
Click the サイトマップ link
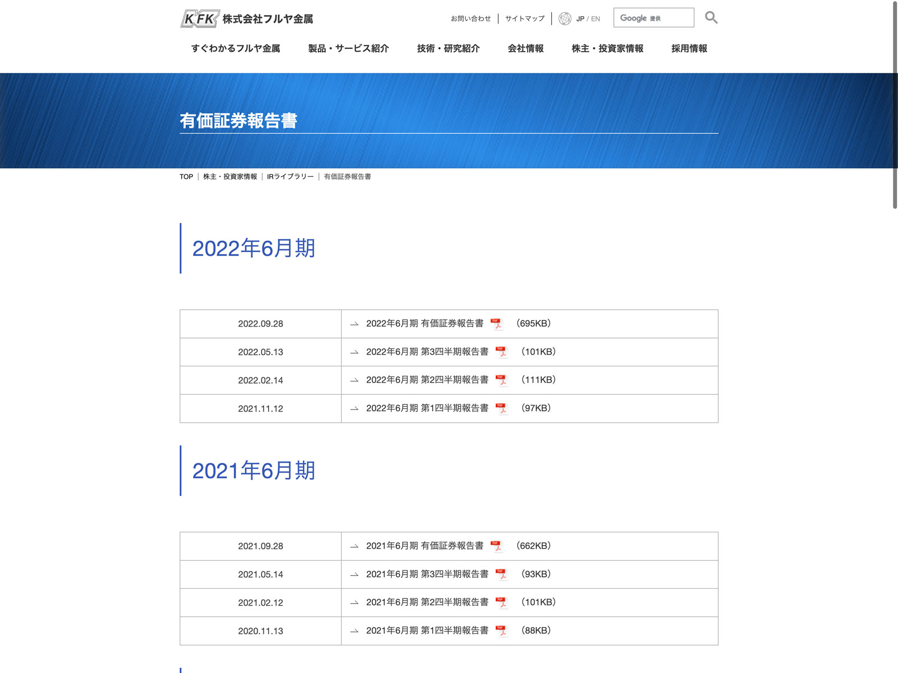pos(525,19)
